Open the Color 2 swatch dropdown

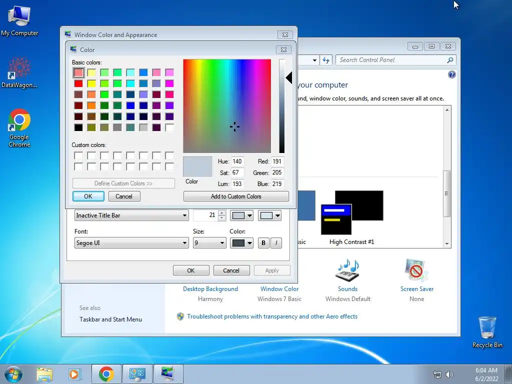click(x=269, y=215)
